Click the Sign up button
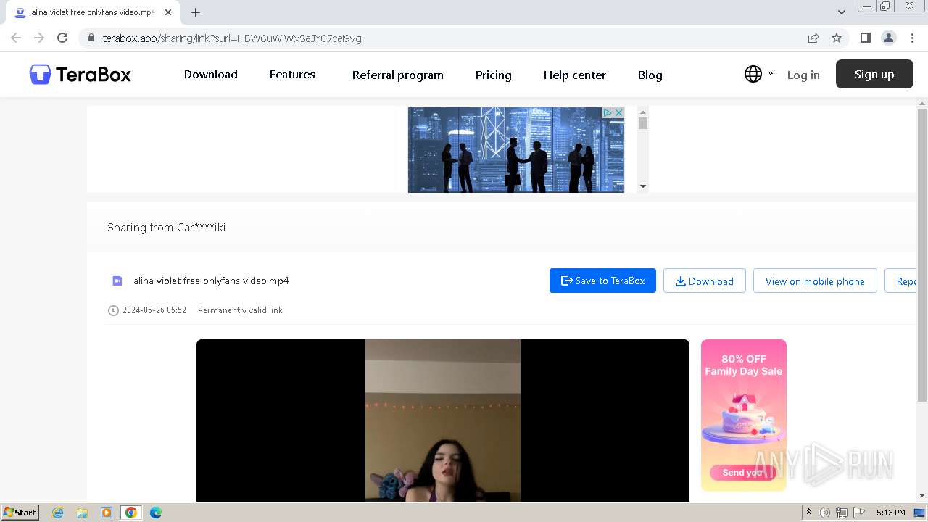The width and height of the screenshot is (928, 522). pyautogui.click(x=874, y=74)
